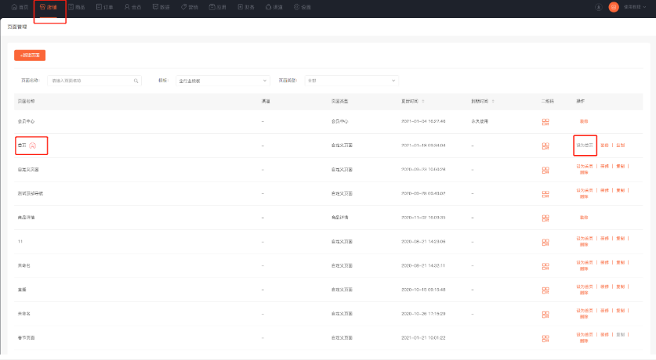Show QR code for 商品详情 page
Image resolution: width=656 pixels, height=360 pixels.
click(x=545, y=217)
